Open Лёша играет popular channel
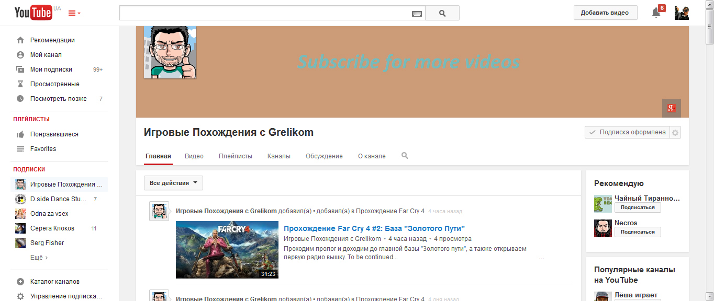The height and width of the screenshot is (301, 714). [636, 295]
